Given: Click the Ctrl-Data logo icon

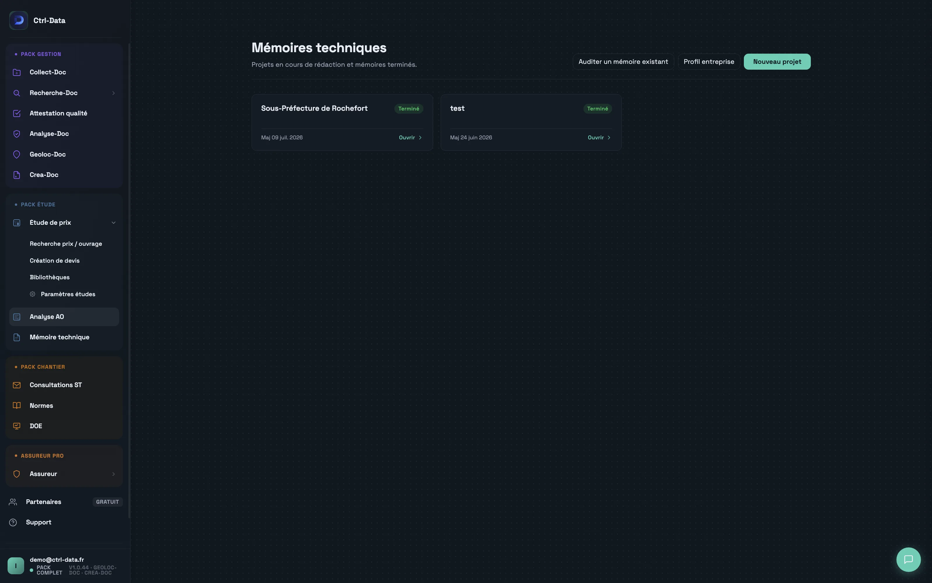Looking at the screenshot, I should tap(18, 20).
